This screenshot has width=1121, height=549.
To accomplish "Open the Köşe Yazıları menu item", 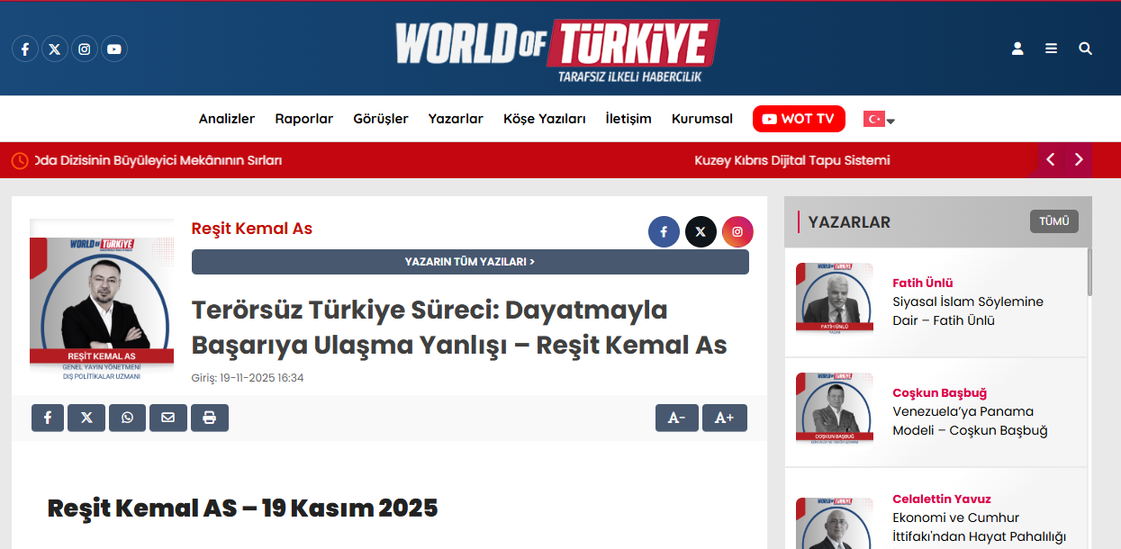I will [x=545, y=119].
